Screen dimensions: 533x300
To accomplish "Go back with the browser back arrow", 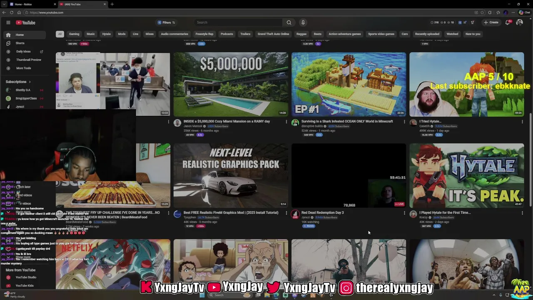I will click(x=4, y=12).
